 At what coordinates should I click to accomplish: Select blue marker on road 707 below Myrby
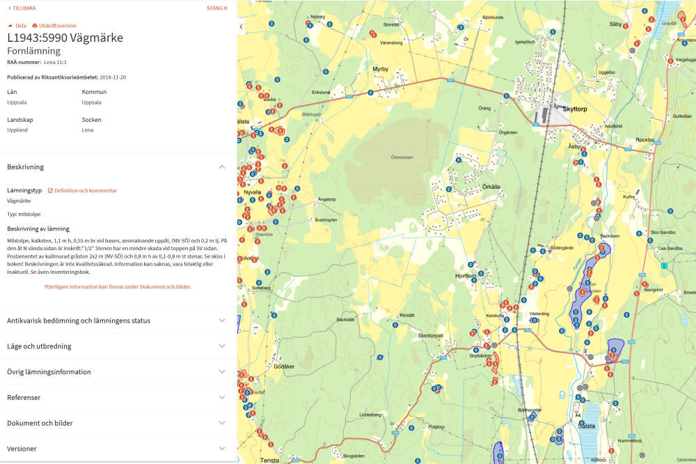click(x=371, y=93)
